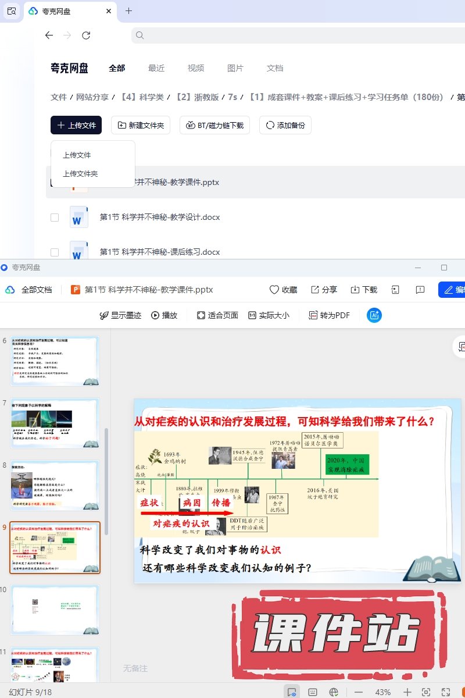The width and height of the screenshot is (465, 698).
Task: Zoom in with the plus icon
Action: (x=407, y=692)
